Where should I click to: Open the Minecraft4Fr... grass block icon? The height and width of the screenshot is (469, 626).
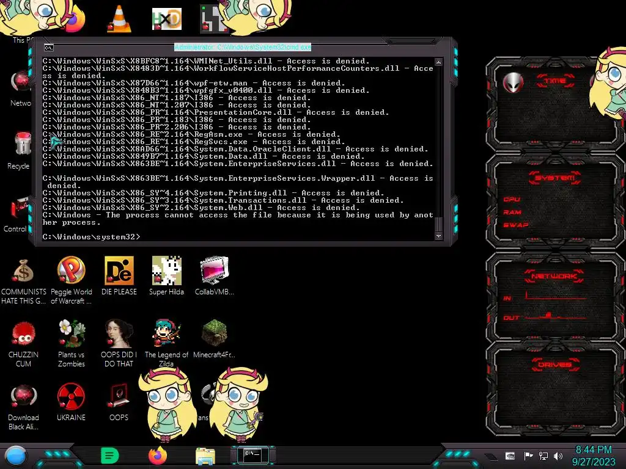tap(215, 339)
